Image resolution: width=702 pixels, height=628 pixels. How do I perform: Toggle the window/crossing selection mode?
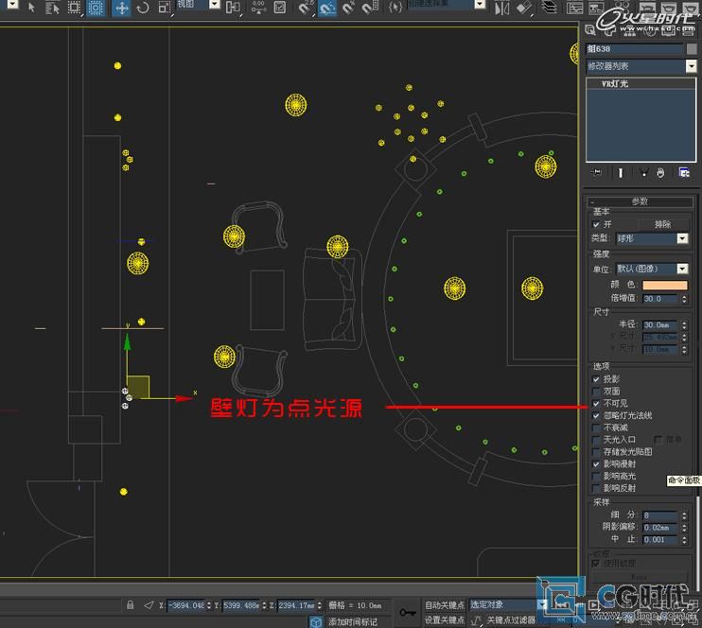point(96,8)
